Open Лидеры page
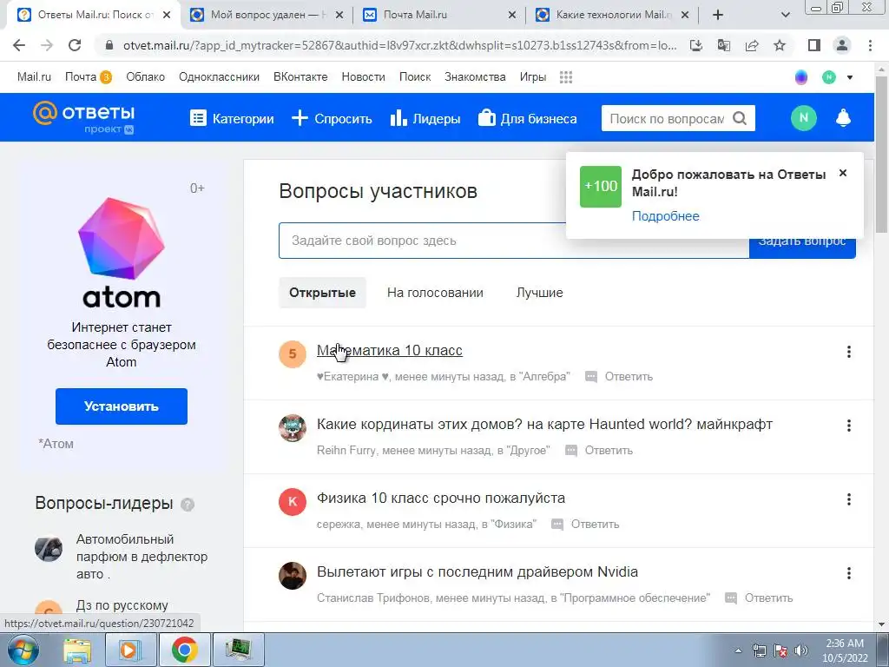The width and height of the screenshot is (889, 667). (425, 118)
